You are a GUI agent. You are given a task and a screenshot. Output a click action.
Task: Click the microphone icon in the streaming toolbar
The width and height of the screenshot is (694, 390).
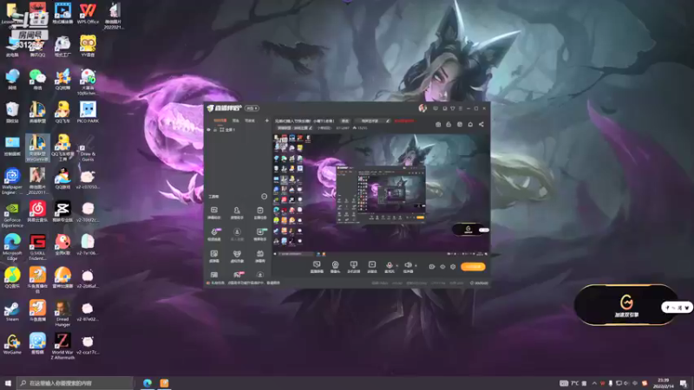coord(389,265)
